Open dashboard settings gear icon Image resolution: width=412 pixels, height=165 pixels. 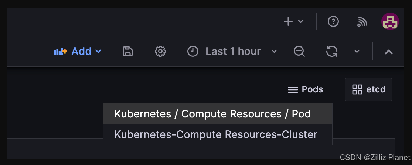[x=160, y=51]
